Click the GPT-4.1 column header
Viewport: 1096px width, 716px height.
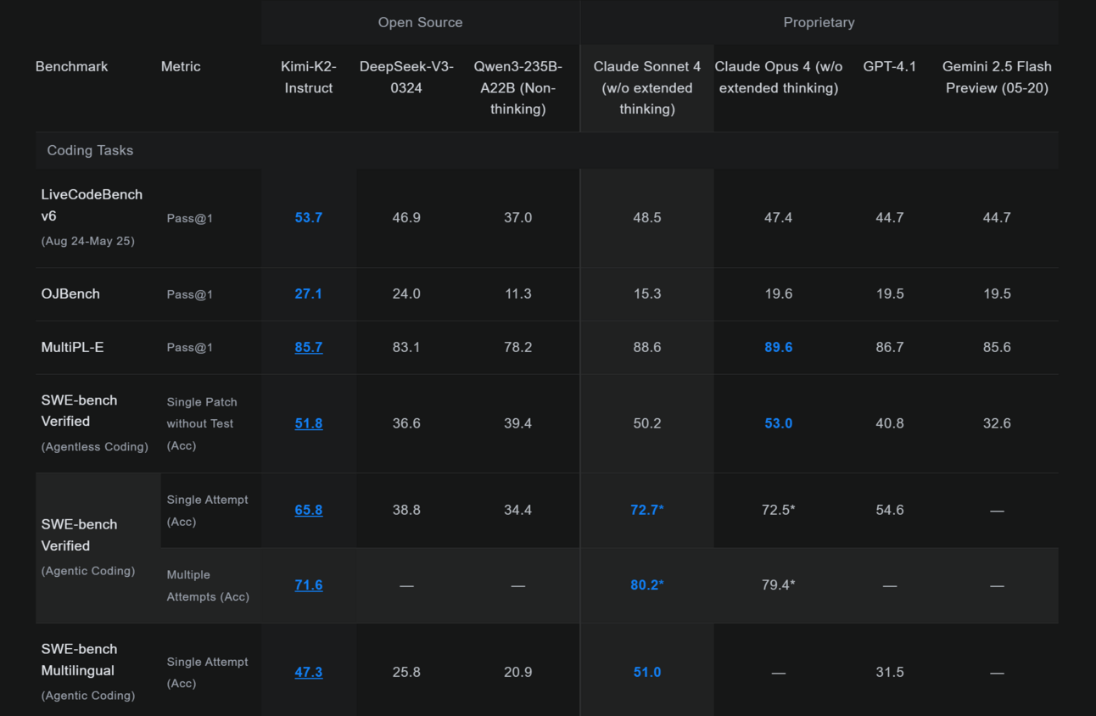coord(890,66)
